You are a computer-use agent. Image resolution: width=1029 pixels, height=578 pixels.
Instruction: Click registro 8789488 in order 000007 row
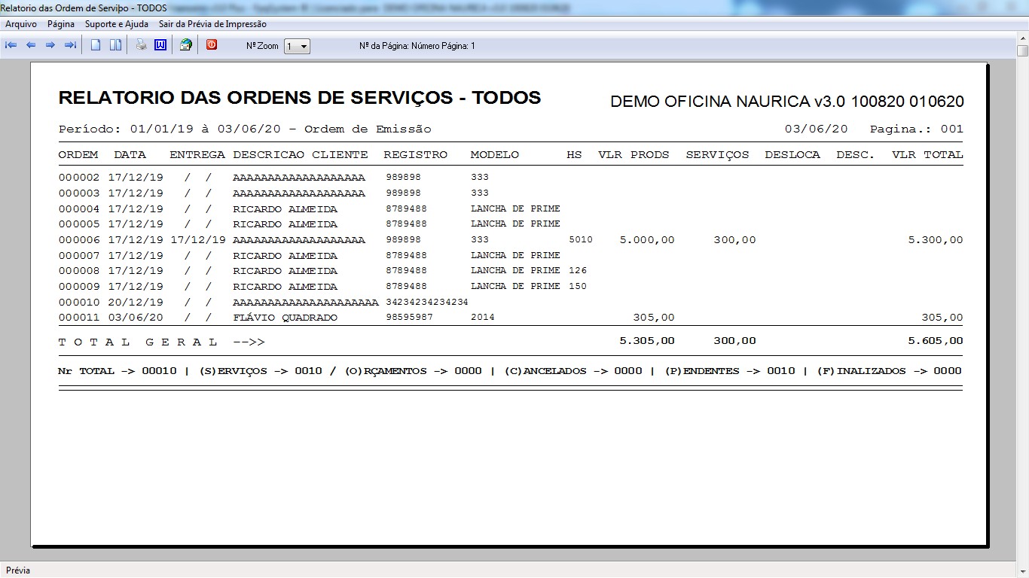(x=407, y=255)
